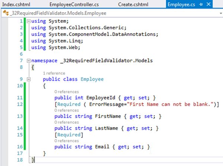Click line number 6 in the margin
Image resolution: width=223 pixels, height=166 pixels.
21,54
